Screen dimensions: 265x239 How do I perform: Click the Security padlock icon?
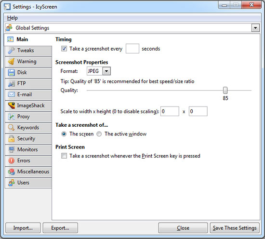click(12, 139)
